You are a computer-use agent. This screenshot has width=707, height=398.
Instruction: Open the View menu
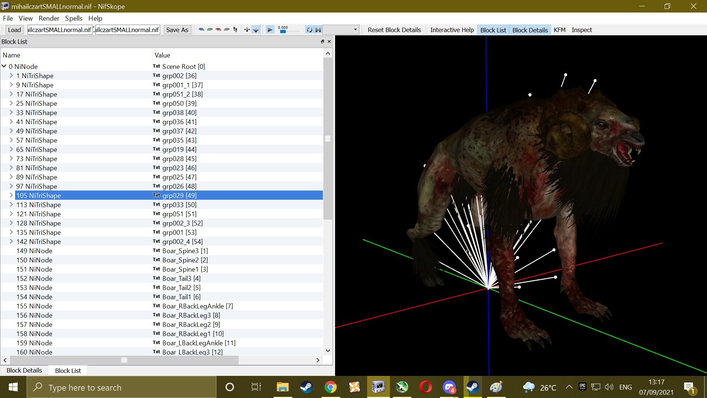click(x=26, y=18)
